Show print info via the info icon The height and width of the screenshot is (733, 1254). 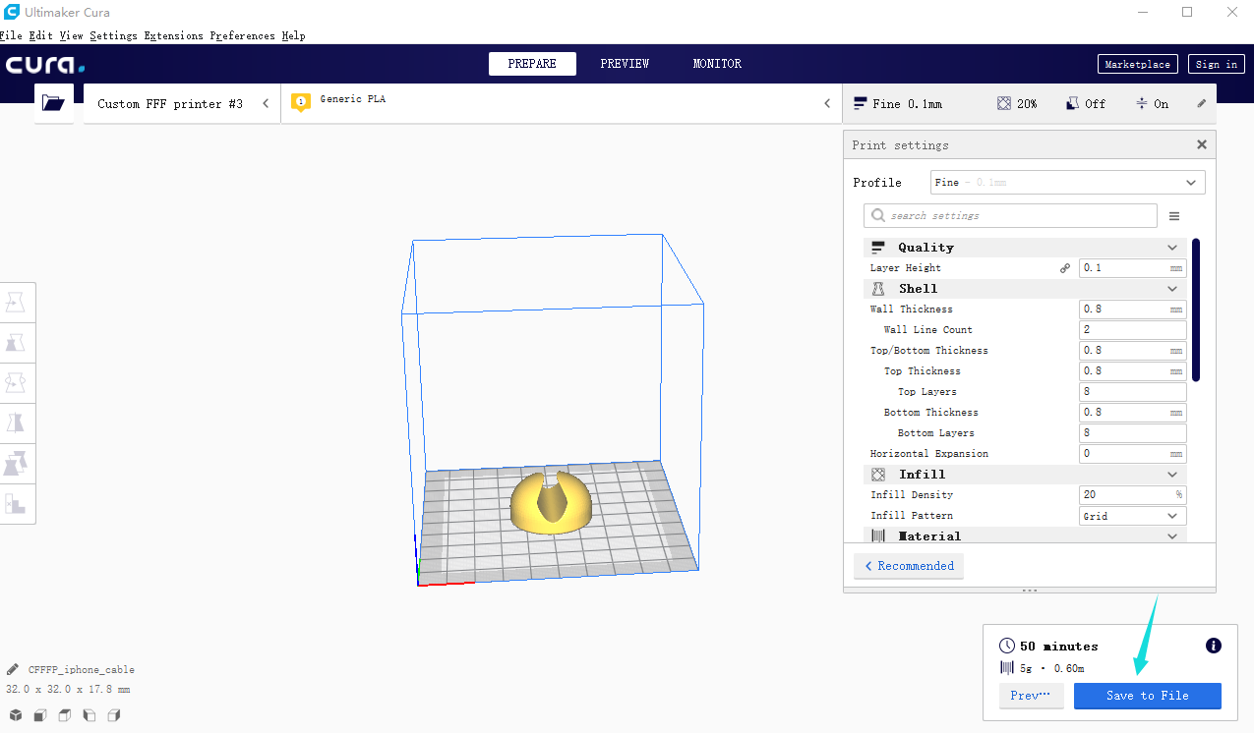coord(1214,646)
